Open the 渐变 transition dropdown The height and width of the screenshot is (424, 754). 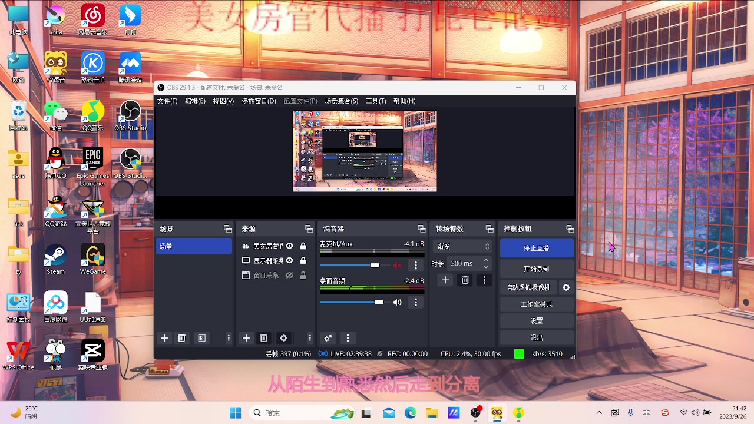463,246
